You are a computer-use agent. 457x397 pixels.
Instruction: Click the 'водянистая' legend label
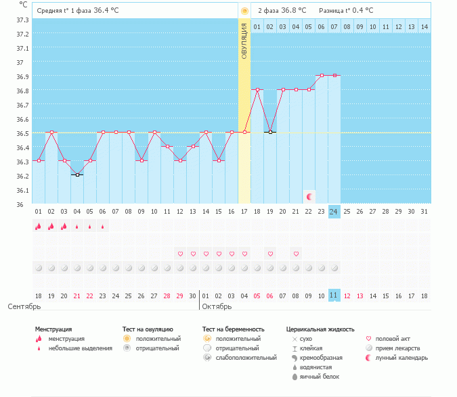[x=316, y=367]
